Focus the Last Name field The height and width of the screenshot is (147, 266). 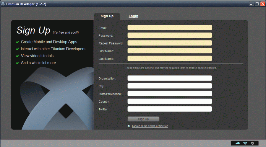click(x=170, y=58)
